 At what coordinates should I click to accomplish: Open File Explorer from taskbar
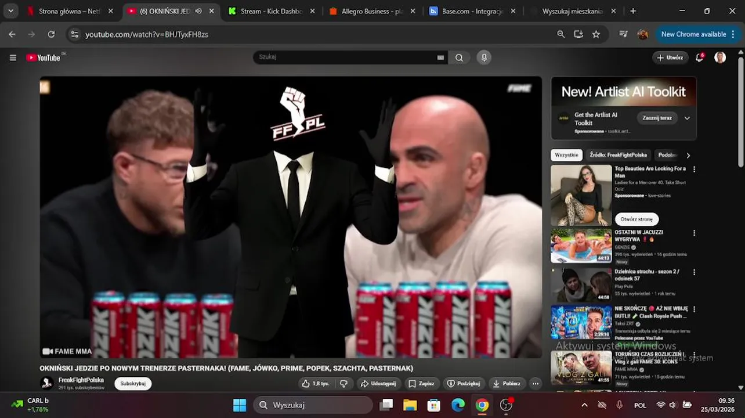pos(410,405)
